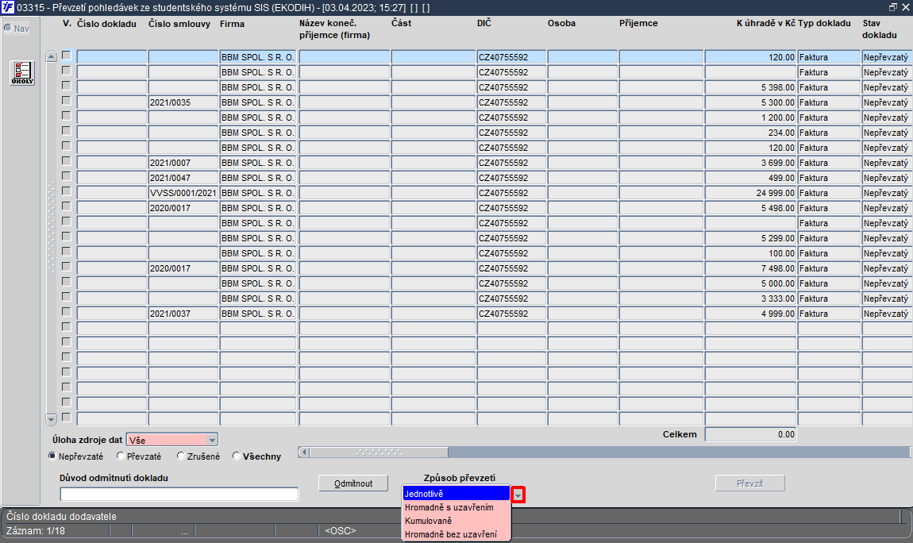This screenshot has width=913, height=543.
Task: Check the box for the 120.00 first row
Action: (x=67, y=56)
